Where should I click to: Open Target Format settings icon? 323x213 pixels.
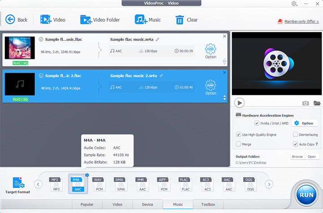click(x=18, y=182)
